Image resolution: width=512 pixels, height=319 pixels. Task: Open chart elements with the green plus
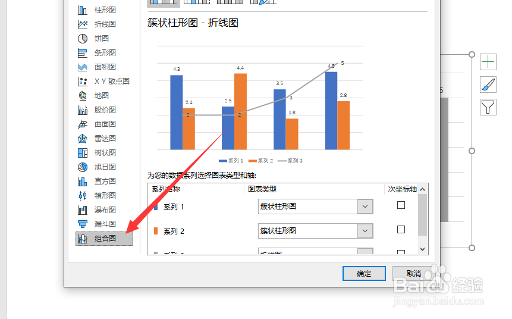488,62
